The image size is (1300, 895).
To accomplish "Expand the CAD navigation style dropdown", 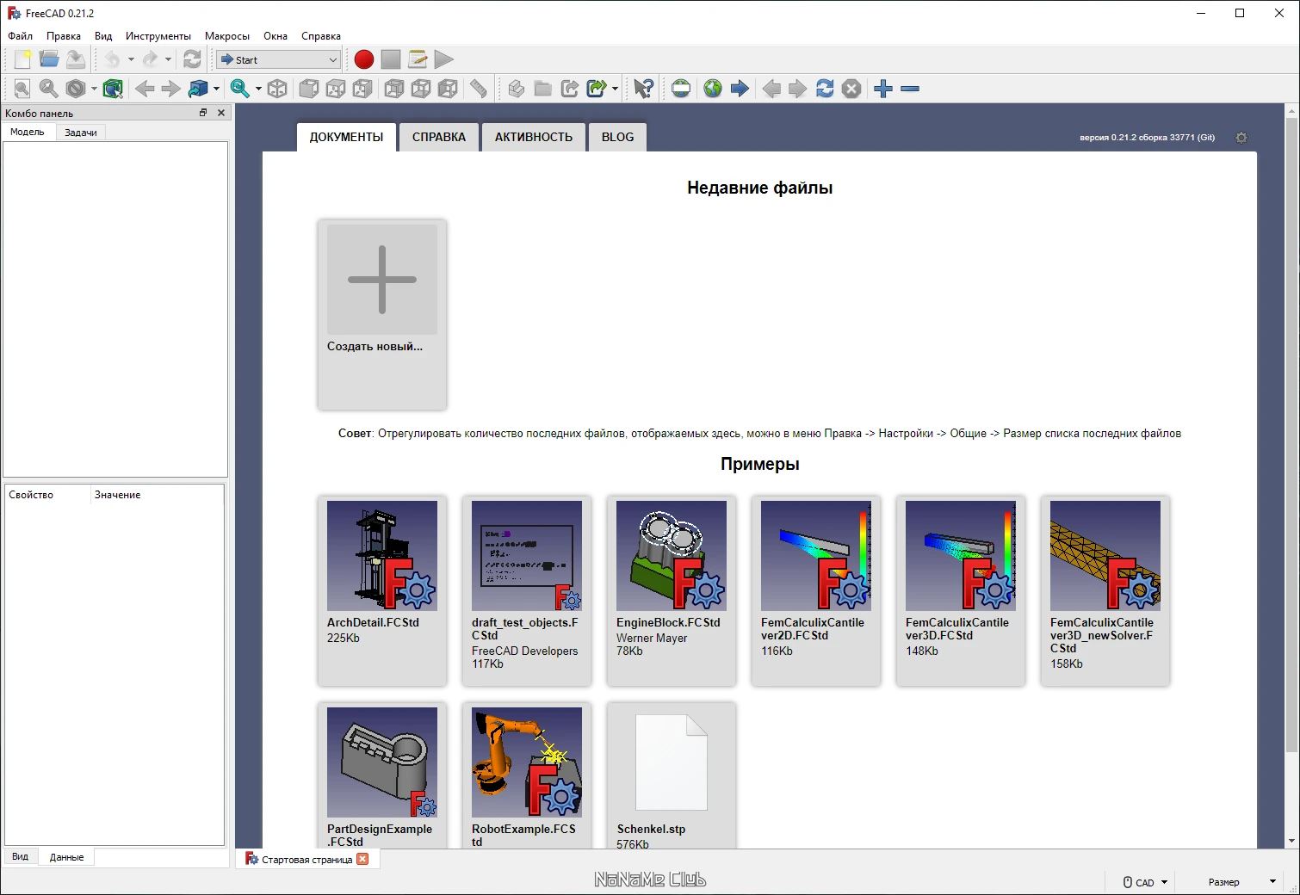I will coord(1146,882).
